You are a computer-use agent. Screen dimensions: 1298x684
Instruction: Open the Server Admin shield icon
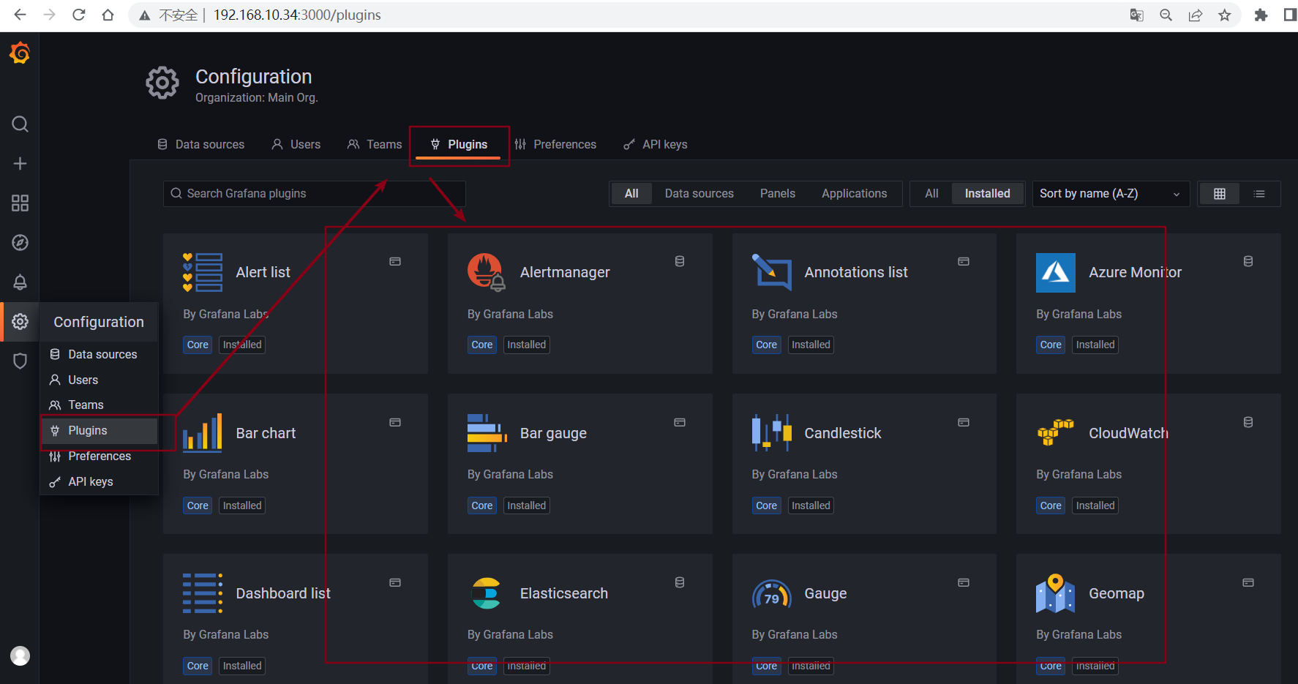pyautogui.click(x=20, y=361)
